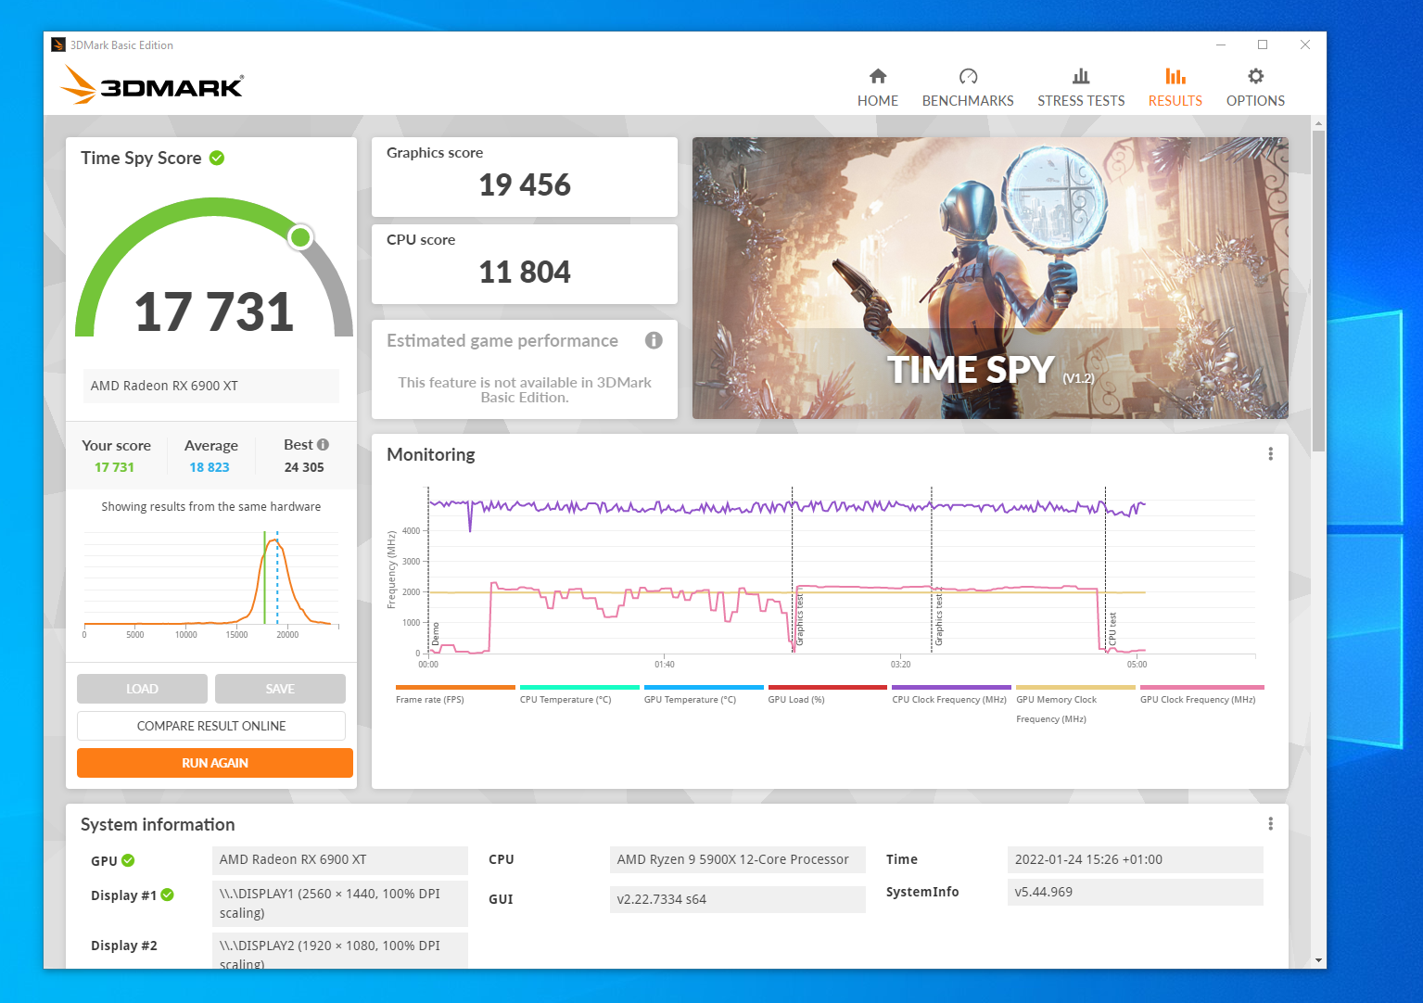
Task: Click the Time Spy hero image
Action: coord(990,278)
